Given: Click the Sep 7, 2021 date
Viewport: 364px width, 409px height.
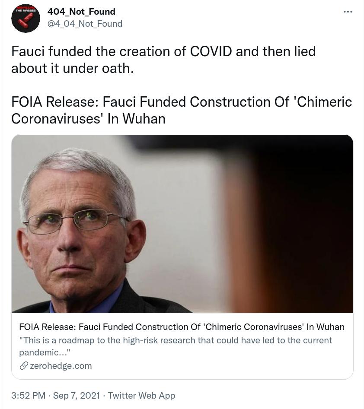Looking at the screenshot, I should 77,396.
